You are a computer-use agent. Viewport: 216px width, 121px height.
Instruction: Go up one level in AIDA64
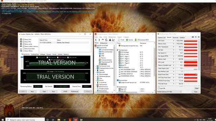pyautogui.click(x=103, y=40)
